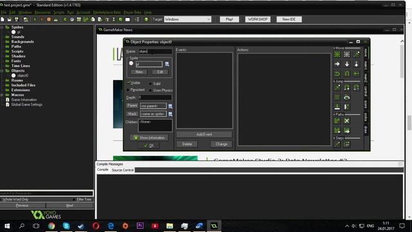Viewport: 412px width, 232px height.
Task: Open the Resources menu
Action: pyautogui.click(x=42, y=12)
